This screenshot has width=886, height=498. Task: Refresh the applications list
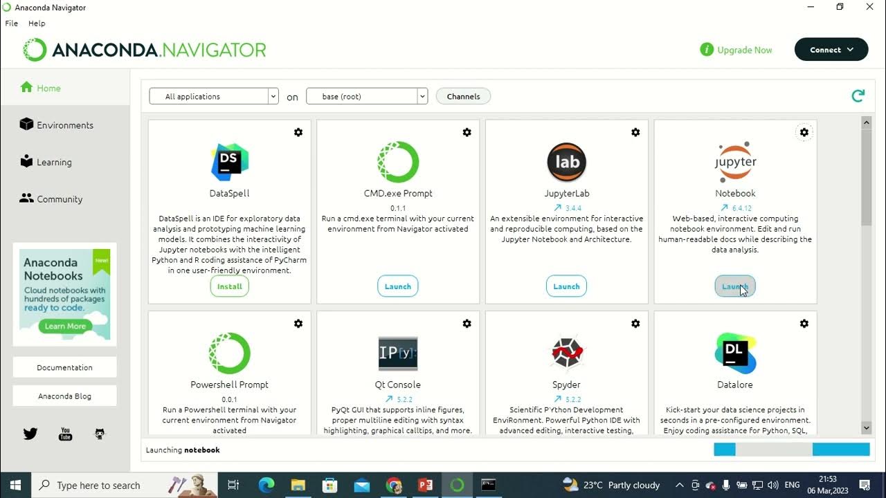(x=858, y=96)
